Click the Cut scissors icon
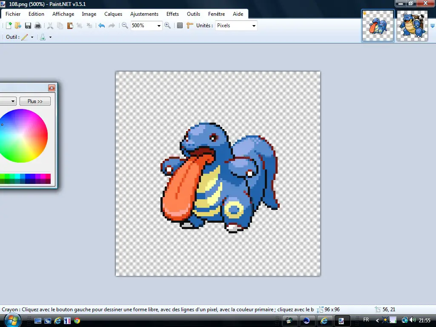Image resolution: width=436 pixels, height=327 pixels. coord(50,26)
